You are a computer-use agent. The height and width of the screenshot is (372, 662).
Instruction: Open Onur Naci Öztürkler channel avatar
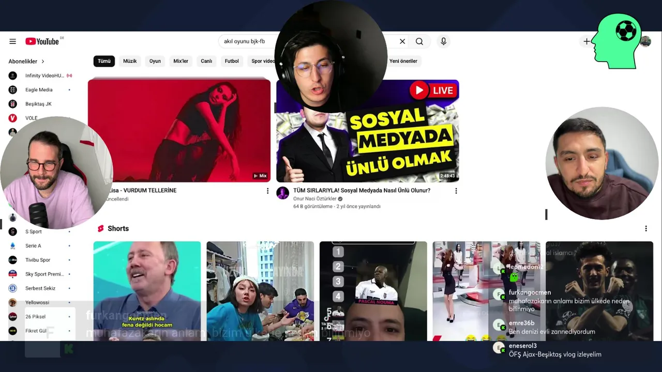coord(282,193)
